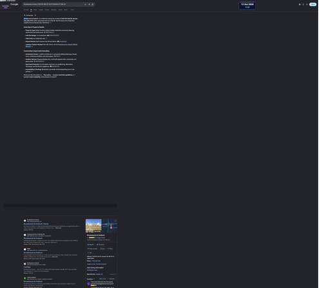Switch to the AI Mode tab
The width and height of the screenshot is (322, 288).
(26, 10)
